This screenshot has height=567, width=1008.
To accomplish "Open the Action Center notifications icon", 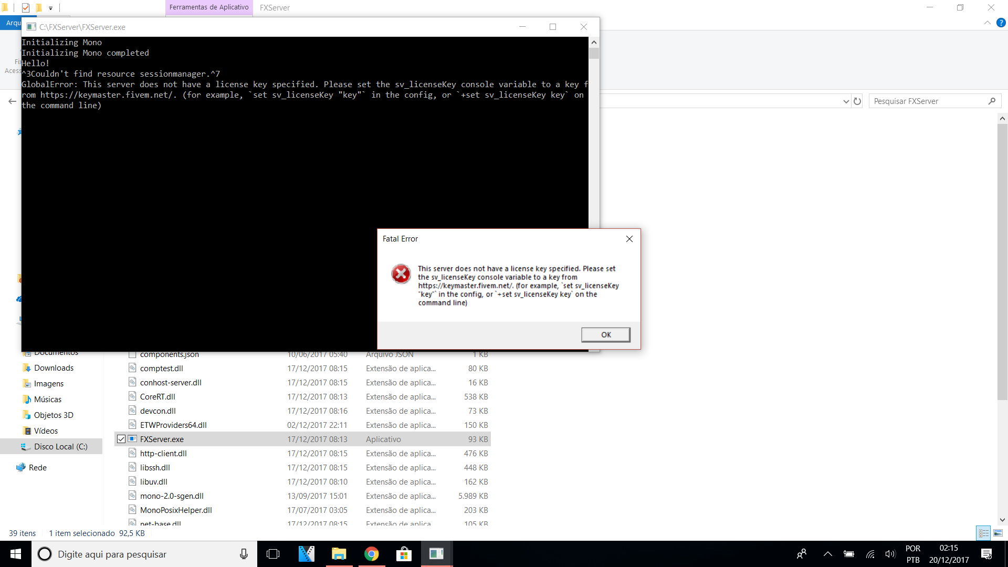I will [x=986, y=554].
